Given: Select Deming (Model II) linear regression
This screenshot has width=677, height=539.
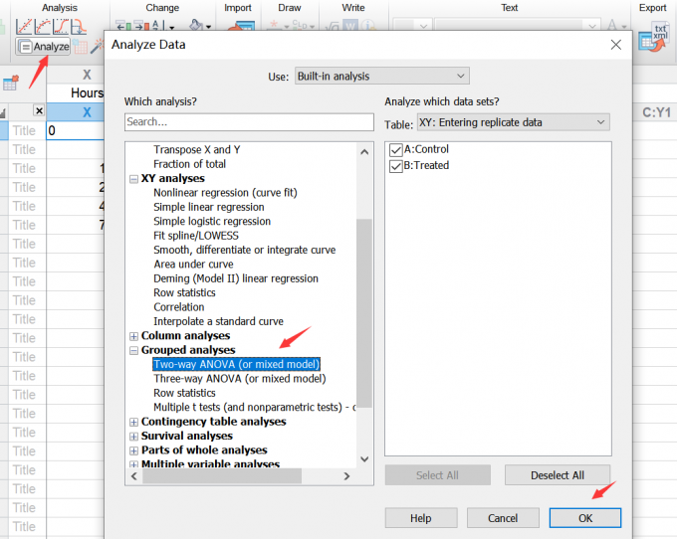Looking at the screenshot, I should pos(236,278).
